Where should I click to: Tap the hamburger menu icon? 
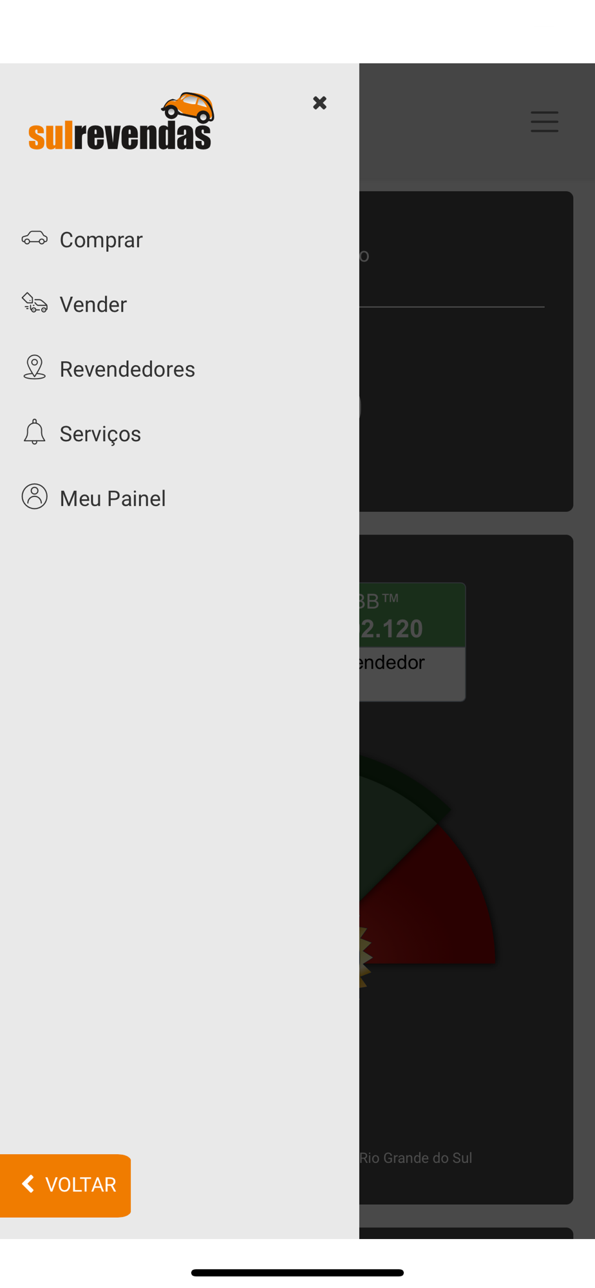(x=544, y=122)
